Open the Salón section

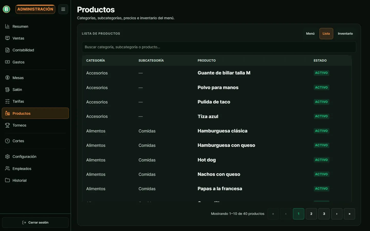(35, 90)
